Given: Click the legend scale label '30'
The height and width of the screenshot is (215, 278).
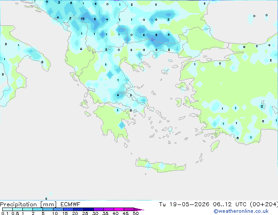Looking at the screenshot, I should [x=96, y=213].
